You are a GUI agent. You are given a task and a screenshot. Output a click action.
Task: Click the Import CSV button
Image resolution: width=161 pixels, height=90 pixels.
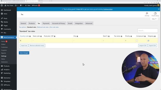pos(143,45)
